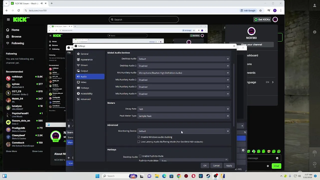This screenshot has height=180, width=320.
Task: Click Show More under Recommended
Action: pyautogui.click(x=11, y=151)
